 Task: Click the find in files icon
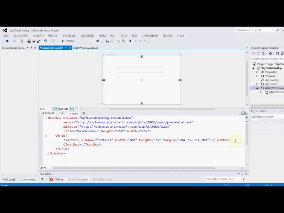98,41
